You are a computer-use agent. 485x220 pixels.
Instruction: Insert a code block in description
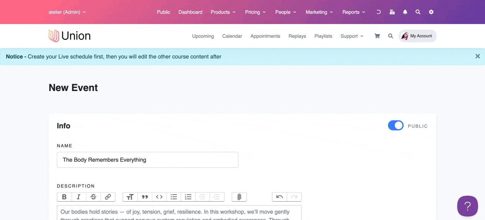(159, 197)
